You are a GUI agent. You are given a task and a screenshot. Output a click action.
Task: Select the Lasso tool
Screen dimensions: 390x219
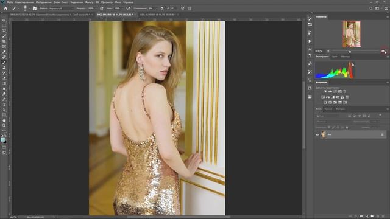[4, 30]
